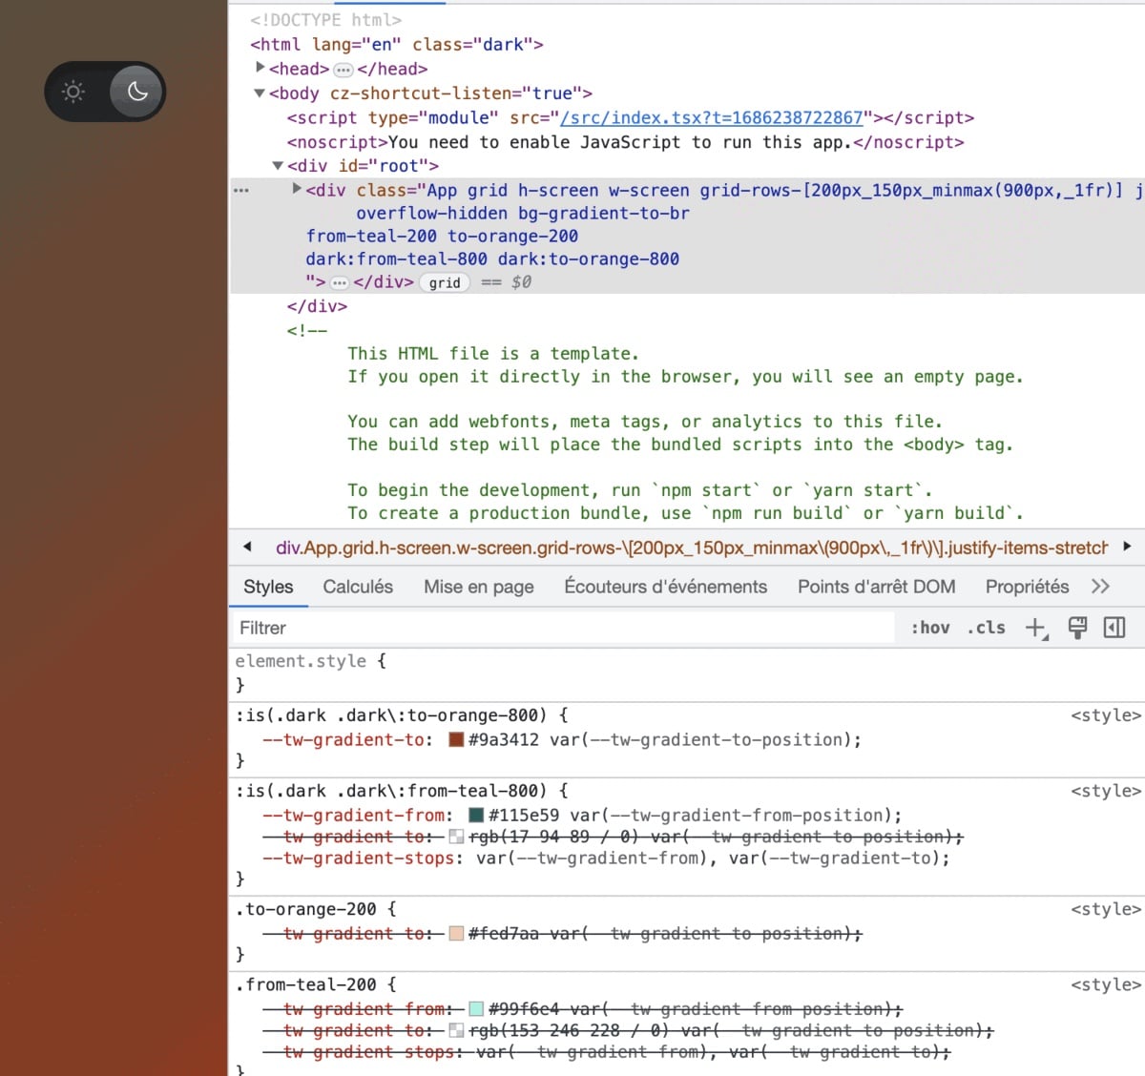This screenshot has width=1145, height=1076.
Task: Select the html lang="en" class="dark" node
Action: (397, 45)
